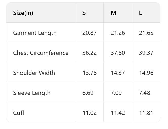
Task: Click the 20.87 garment length value
Action: 89,33
